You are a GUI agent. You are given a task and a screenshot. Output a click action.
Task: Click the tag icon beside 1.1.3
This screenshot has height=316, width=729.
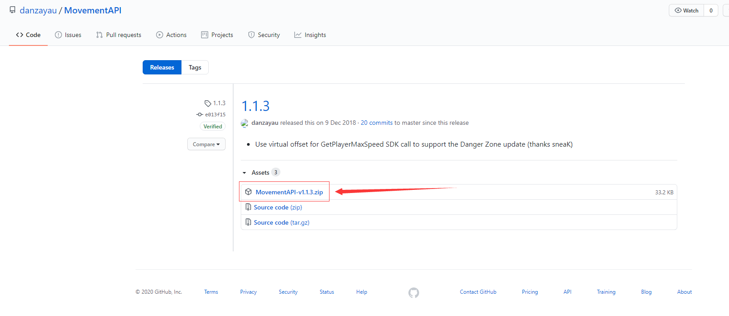(x=207, y=103)
